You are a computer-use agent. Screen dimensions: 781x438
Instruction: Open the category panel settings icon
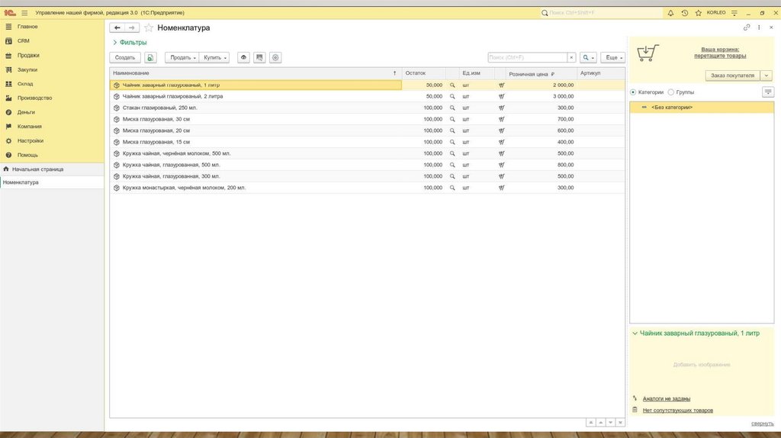tap(767, 92)
